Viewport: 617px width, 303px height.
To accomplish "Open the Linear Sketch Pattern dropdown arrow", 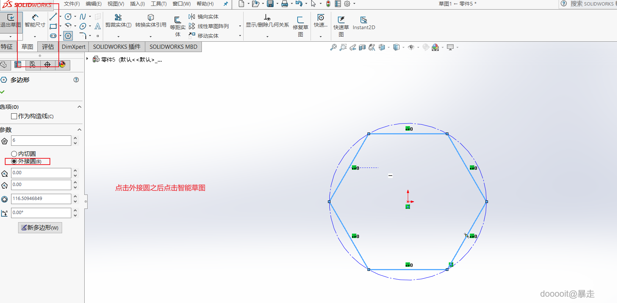I will tap(240, 26).
